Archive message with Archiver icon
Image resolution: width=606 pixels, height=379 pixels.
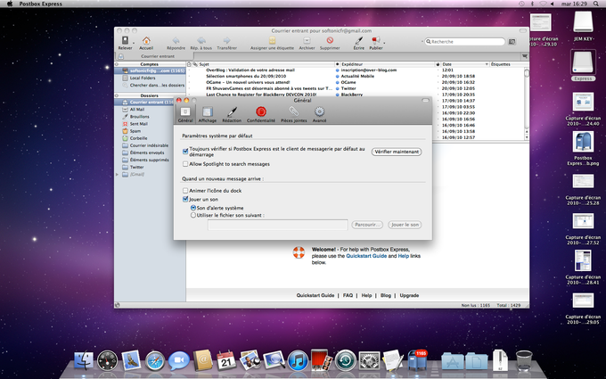coord(307,41)
